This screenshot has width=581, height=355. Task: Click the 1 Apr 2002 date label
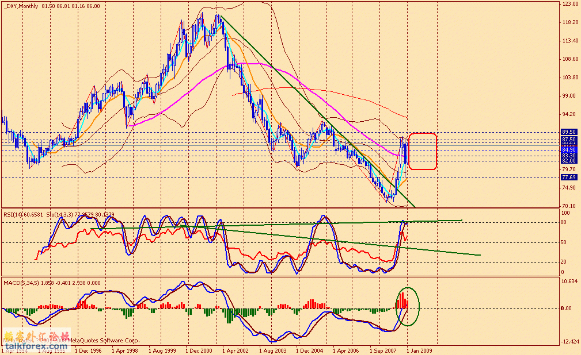236,350
